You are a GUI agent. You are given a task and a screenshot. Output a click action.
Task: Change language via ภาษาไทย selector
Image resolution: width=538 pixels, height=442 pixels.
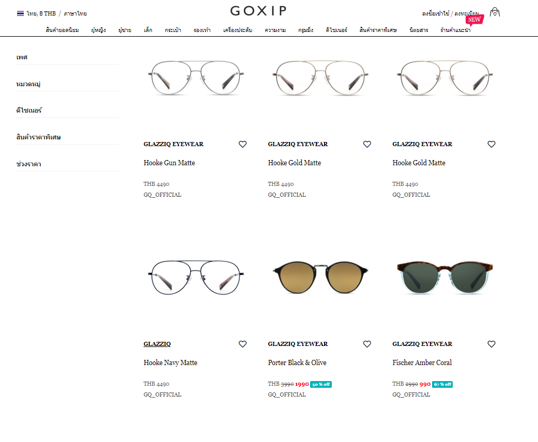[75, 13]
